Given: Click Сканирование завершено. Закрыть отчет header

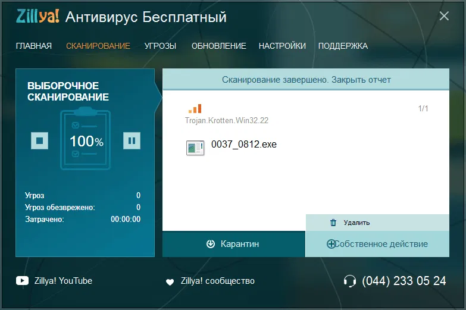Looking at the screenshot, I should [x=306, y=79].
